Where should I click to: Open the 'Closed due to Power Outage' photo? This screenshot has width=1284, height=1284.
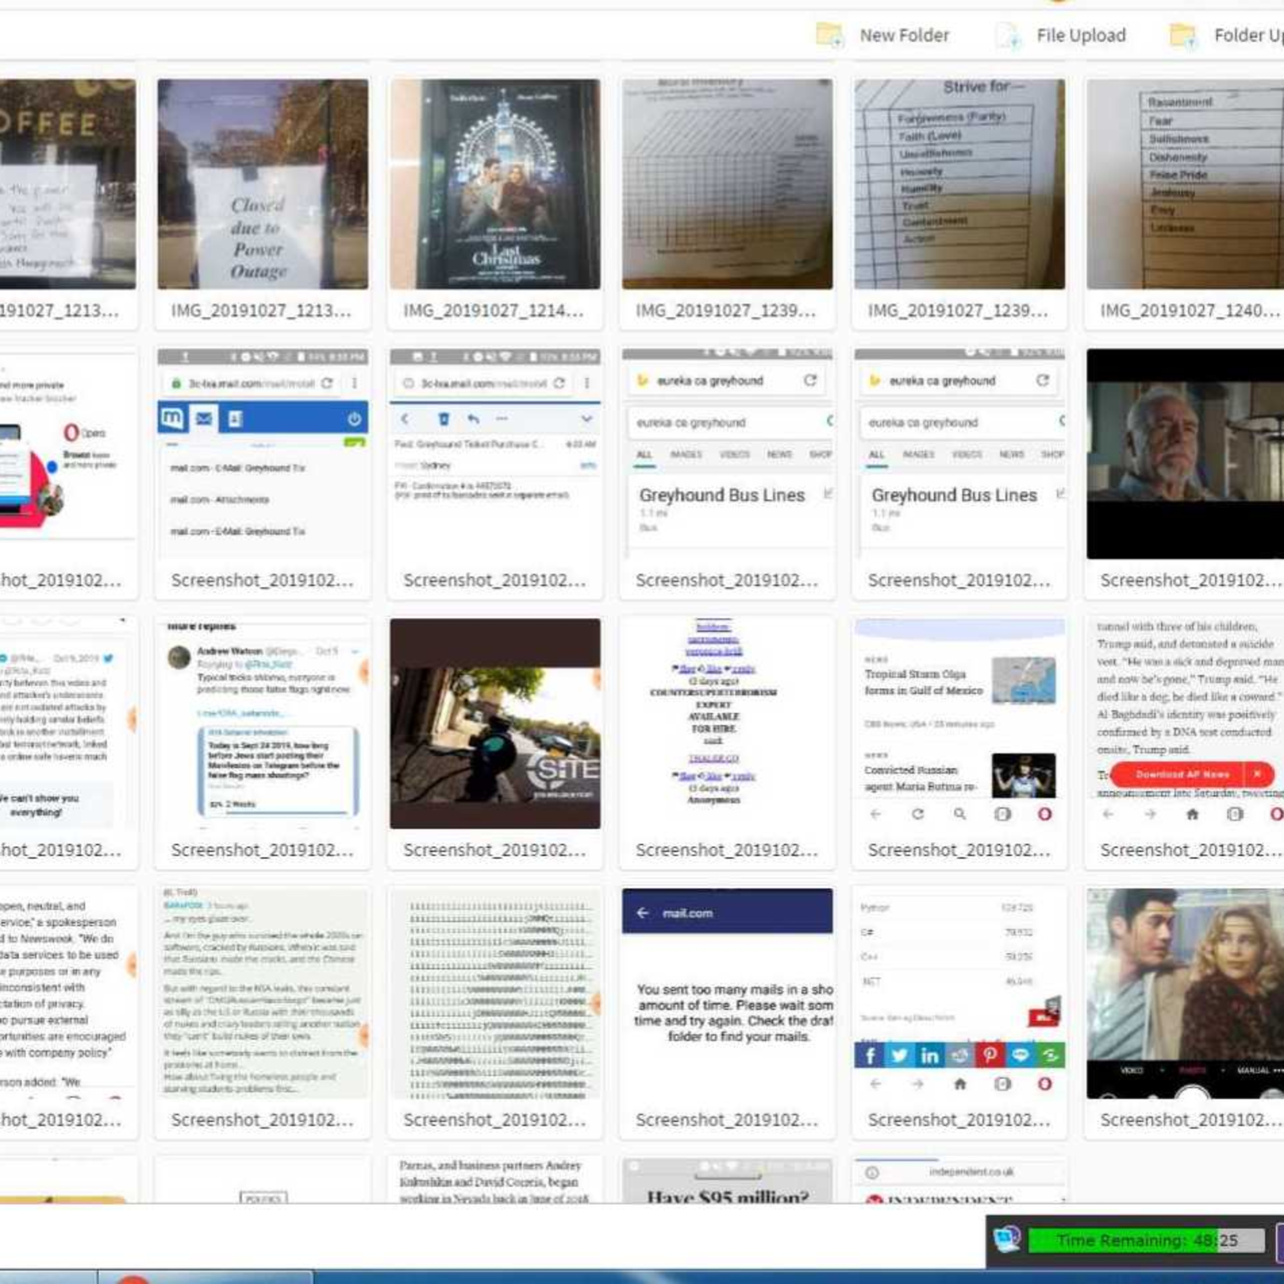pos(262,184)
